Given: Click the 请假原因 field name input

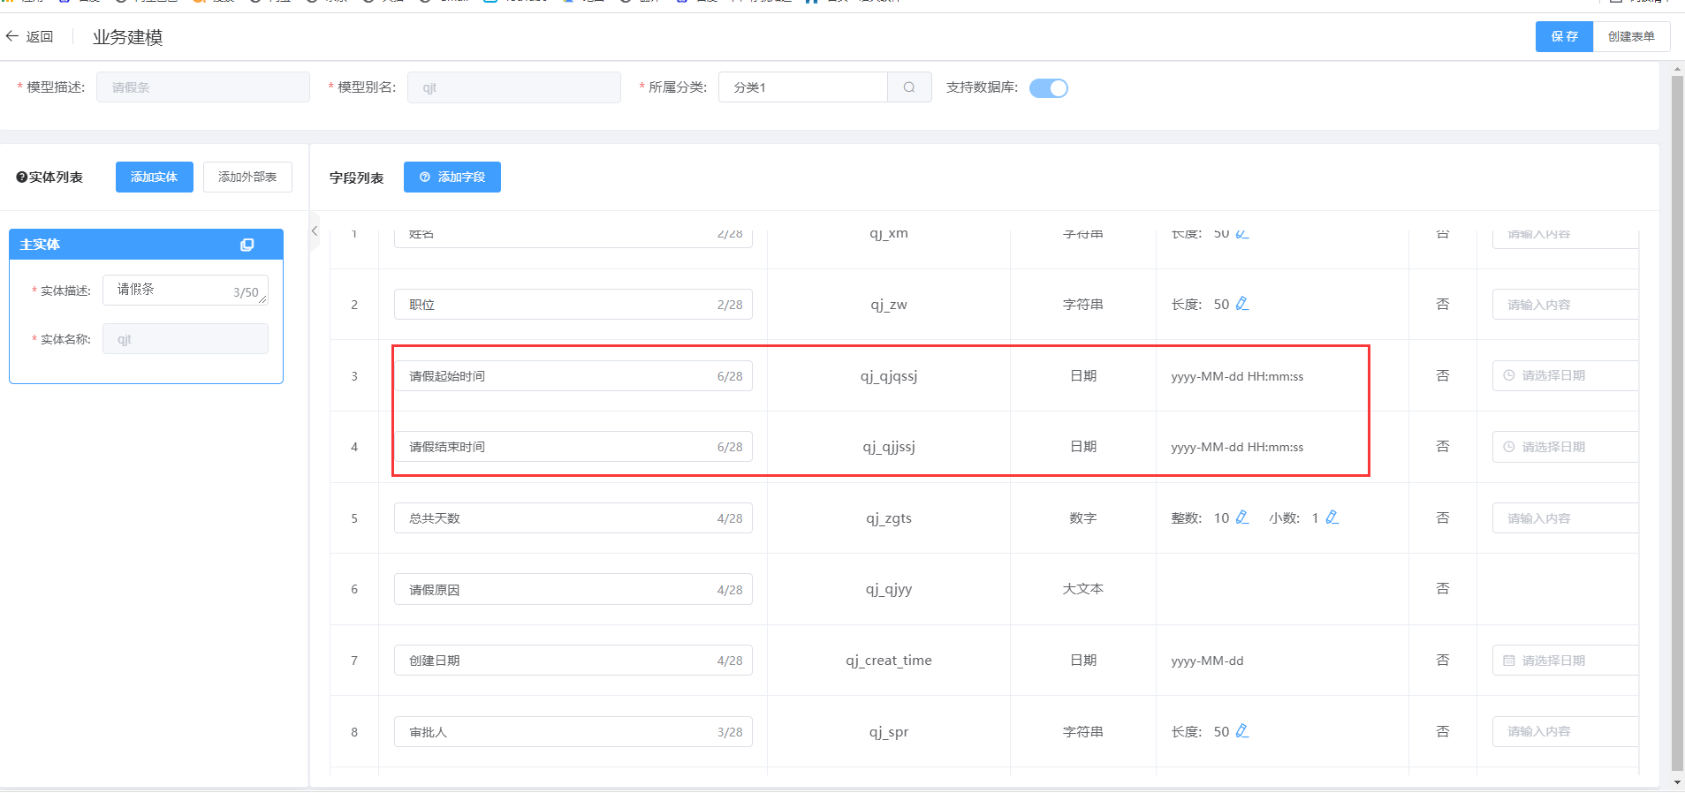Looking at the screenshot, I should 557,590.
